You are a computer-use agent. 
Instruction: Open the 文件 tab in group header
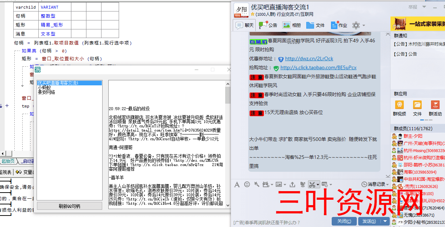316,25
